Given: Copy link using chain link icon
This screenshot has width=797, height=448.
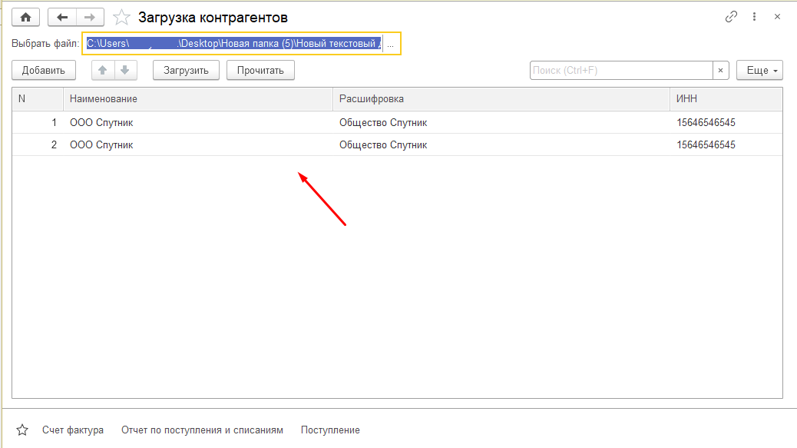Looking at the screenshot, I should tap(731, 17).
